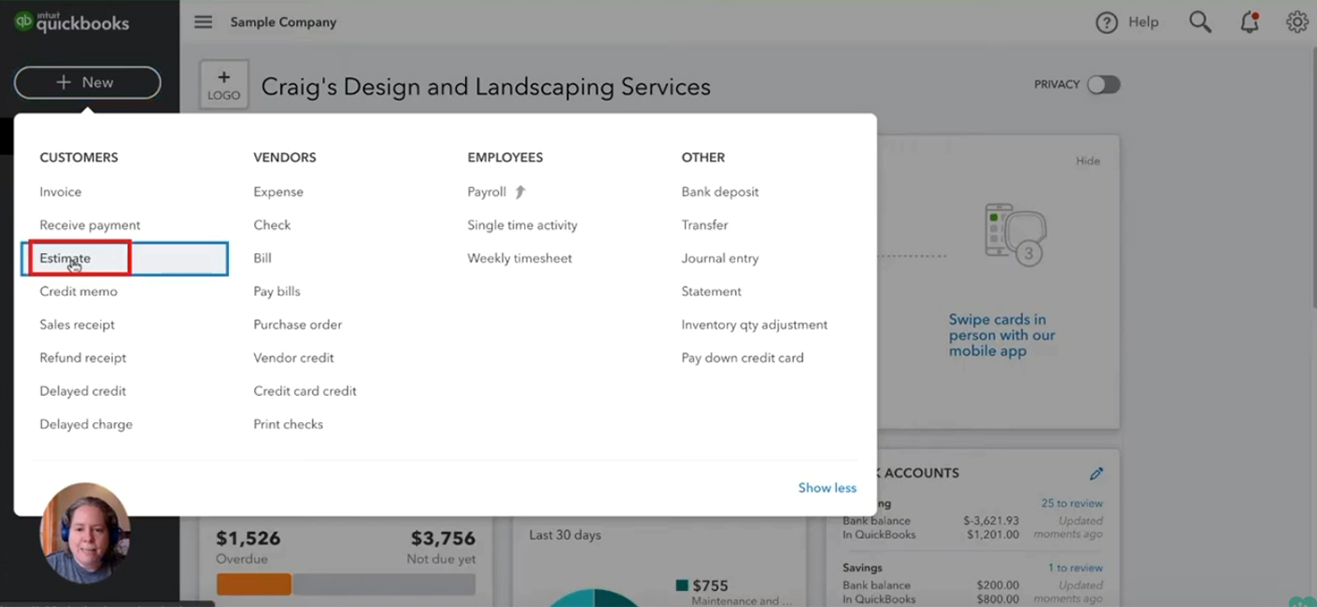
Task: Open Pay bills
Action: point(276,291)
